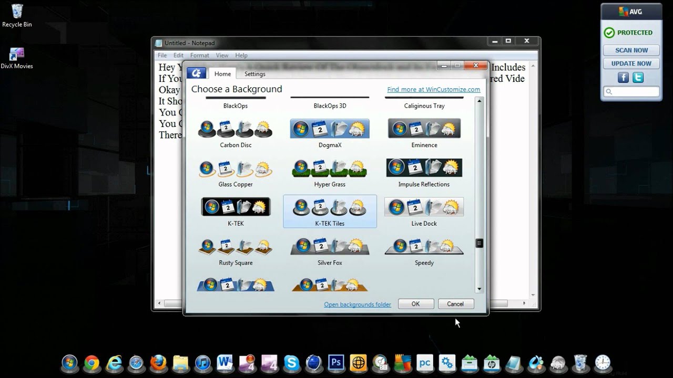Viewport: 673px width, 378px height.
Task: Click the AVG PROTECTED status
Action: click(x=628, y=33)
